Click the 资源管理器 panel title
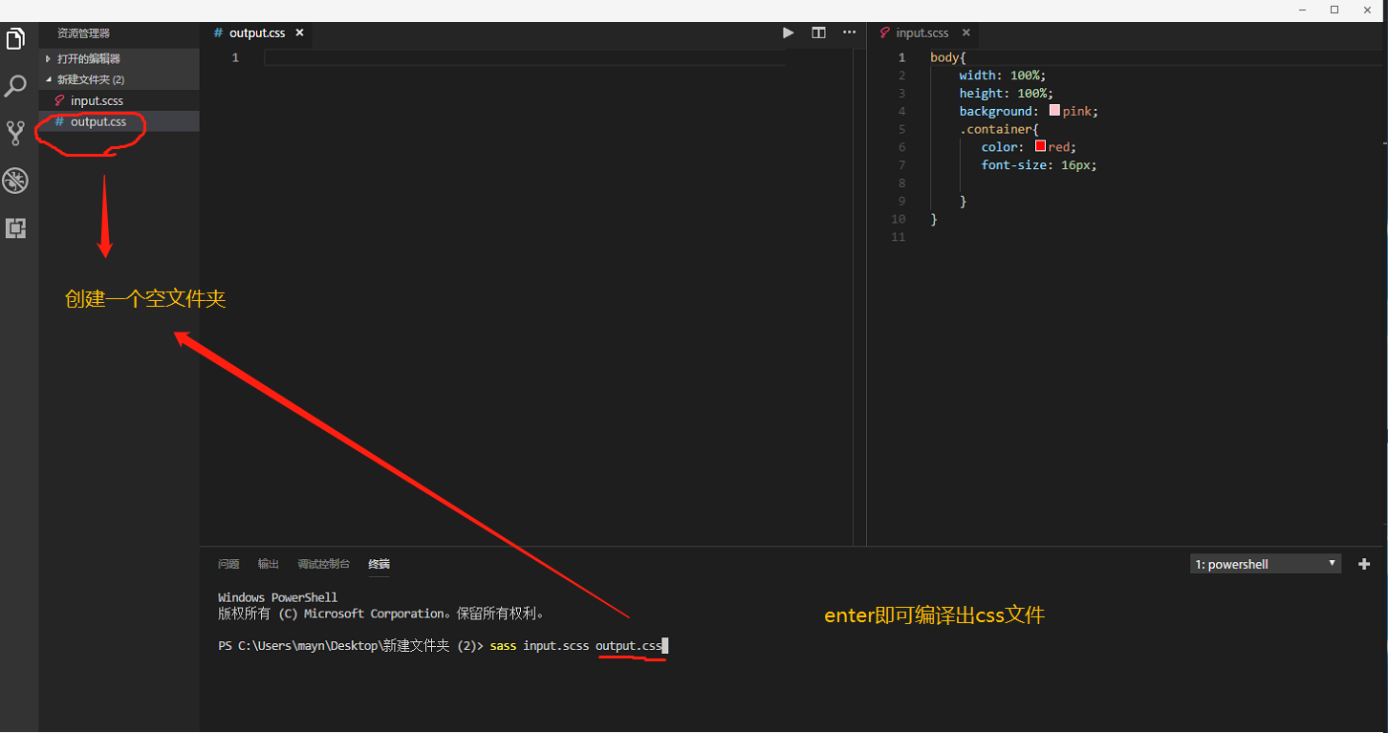 (x=83, y=33)
